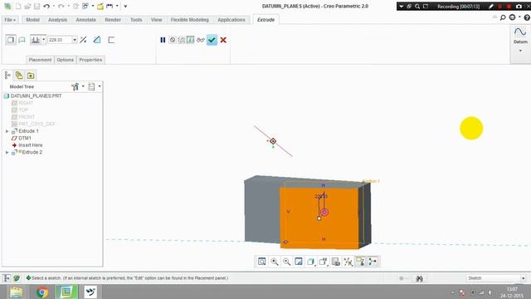Viewport: 531px width, 299px height.
Task: Open the depth value dropdown arrow
Action: tap(75, 40)
